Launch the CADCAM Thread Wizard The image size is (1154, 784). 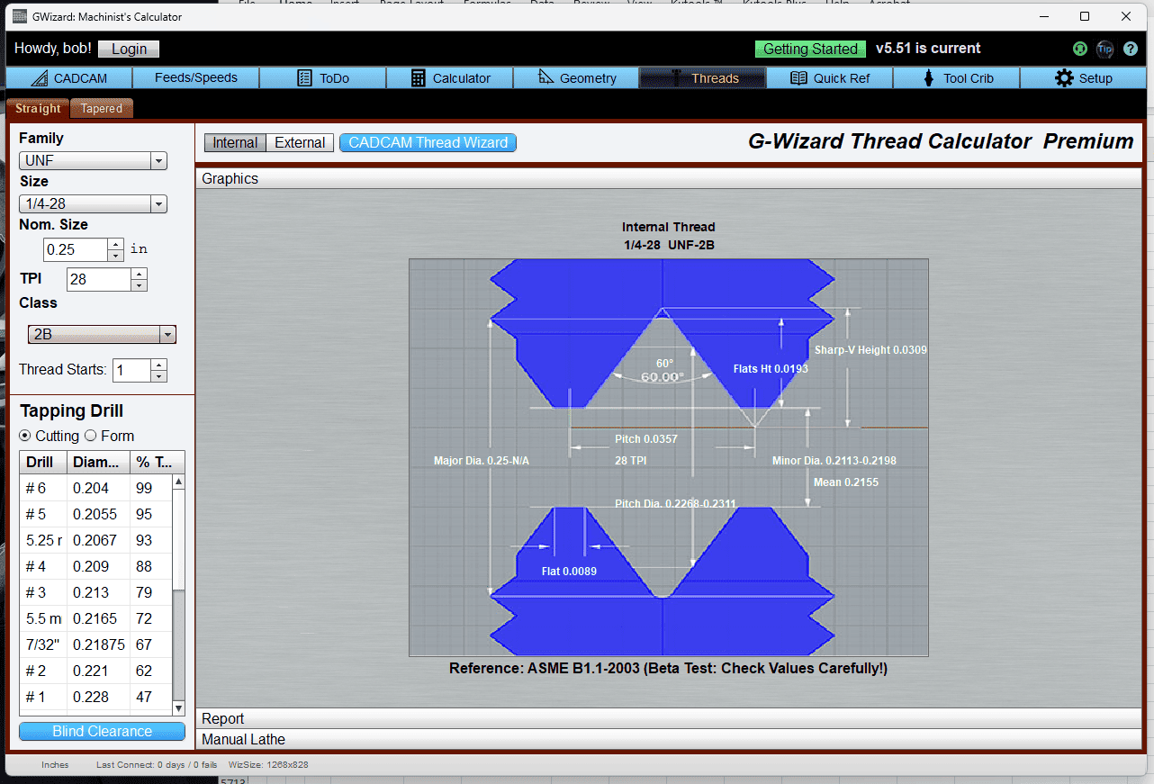point(428,142)
